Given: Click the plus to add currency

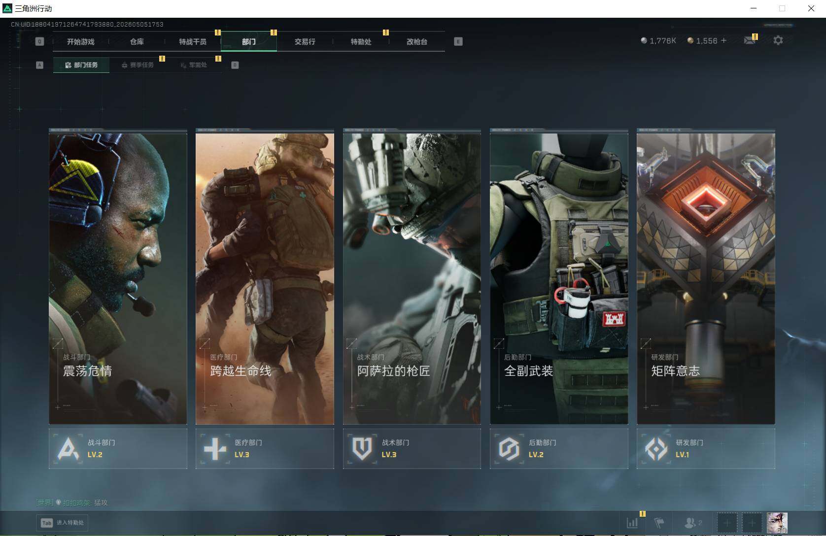Looking at the screenshot, I should pos(724,40).
